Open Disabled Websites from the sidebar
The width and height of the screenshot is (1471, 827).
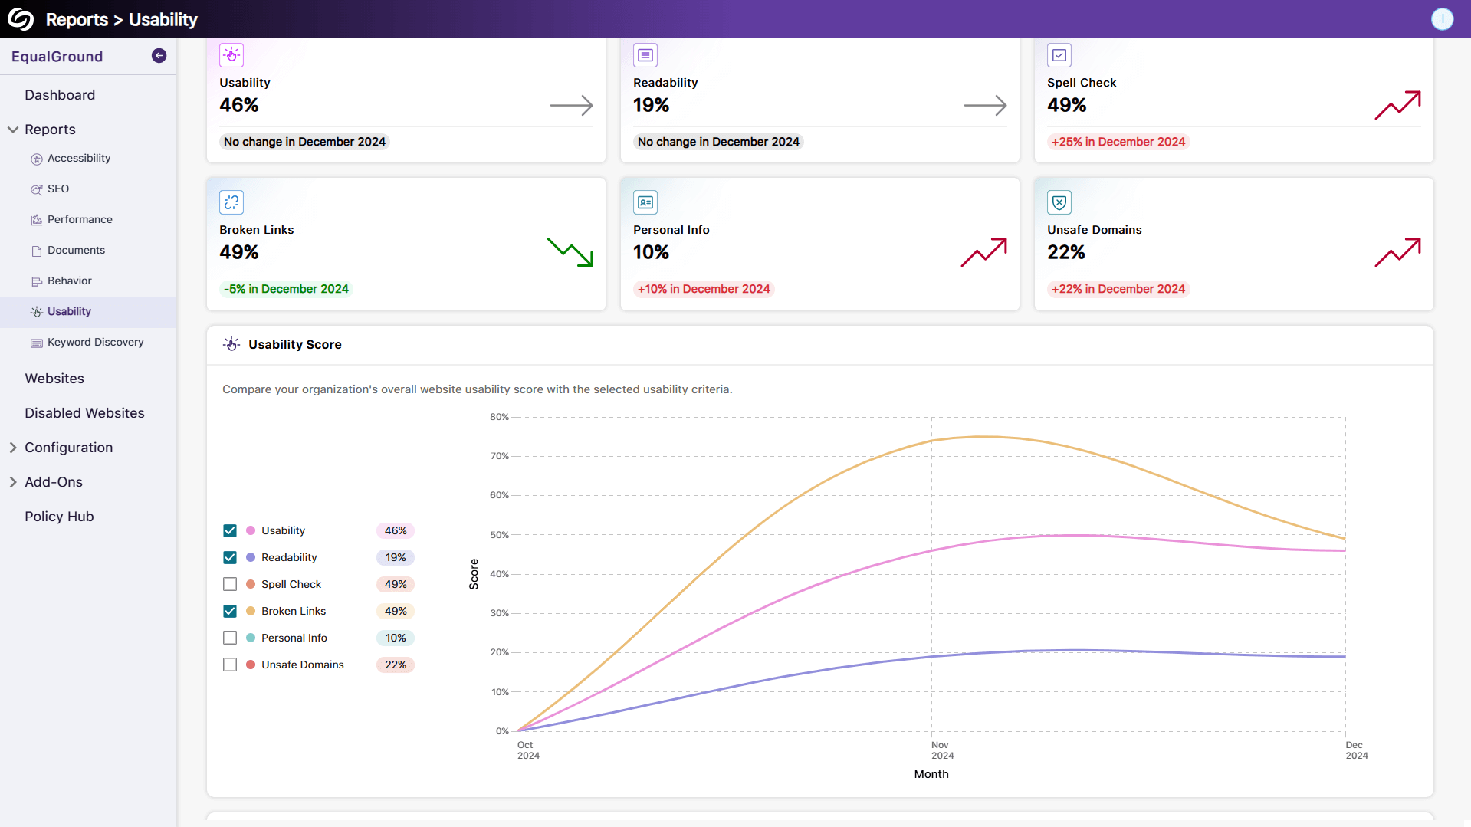(x=84, y=413)
